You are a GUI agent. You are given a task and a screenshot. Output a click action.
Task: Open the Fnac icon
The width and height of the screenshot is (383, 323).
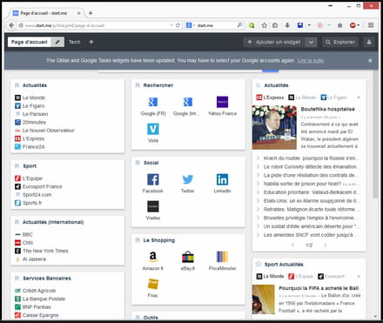[153, 284]
